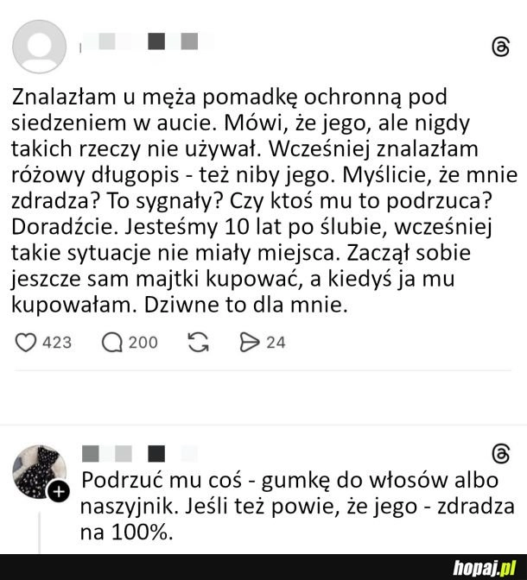Repost using the circular arrows icon
The width and height of the screenshot is (527, 580).
[198, 343]
